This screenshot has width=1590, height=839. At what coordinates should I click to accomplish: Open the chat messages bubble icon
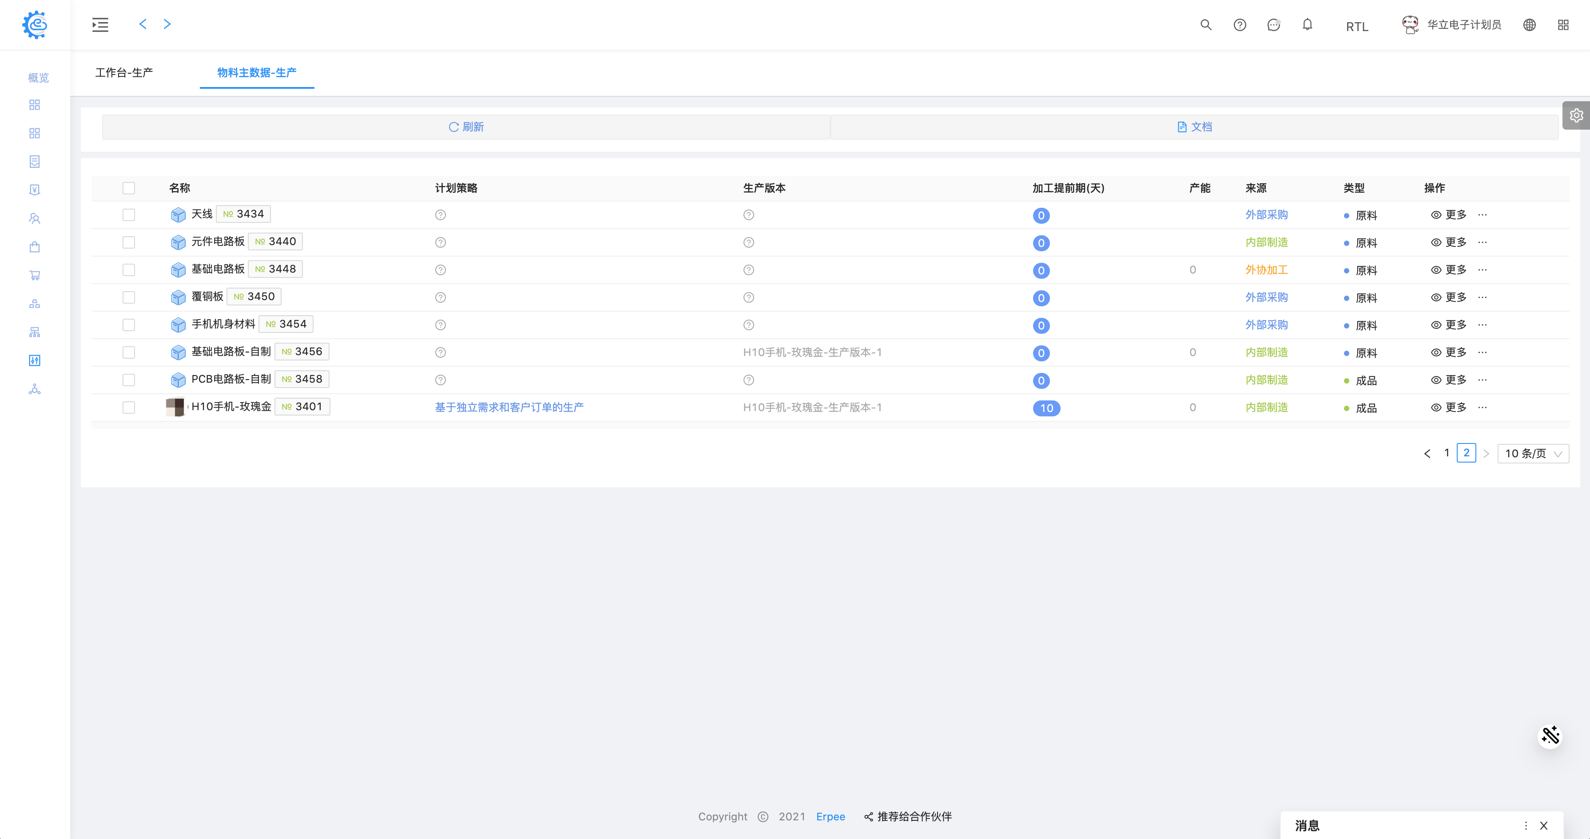[1273, 25]
